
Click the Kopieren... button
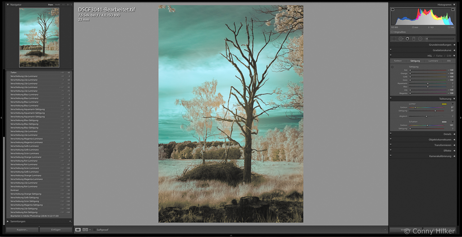point(22,230)
